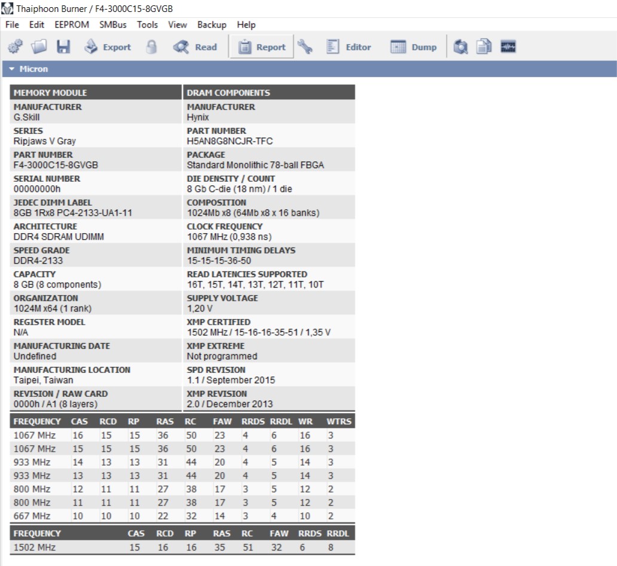The height and width of the screenshot is (566, 617).
Task: Click the WTRS column header in timing table
Action: tap(339, 421)
